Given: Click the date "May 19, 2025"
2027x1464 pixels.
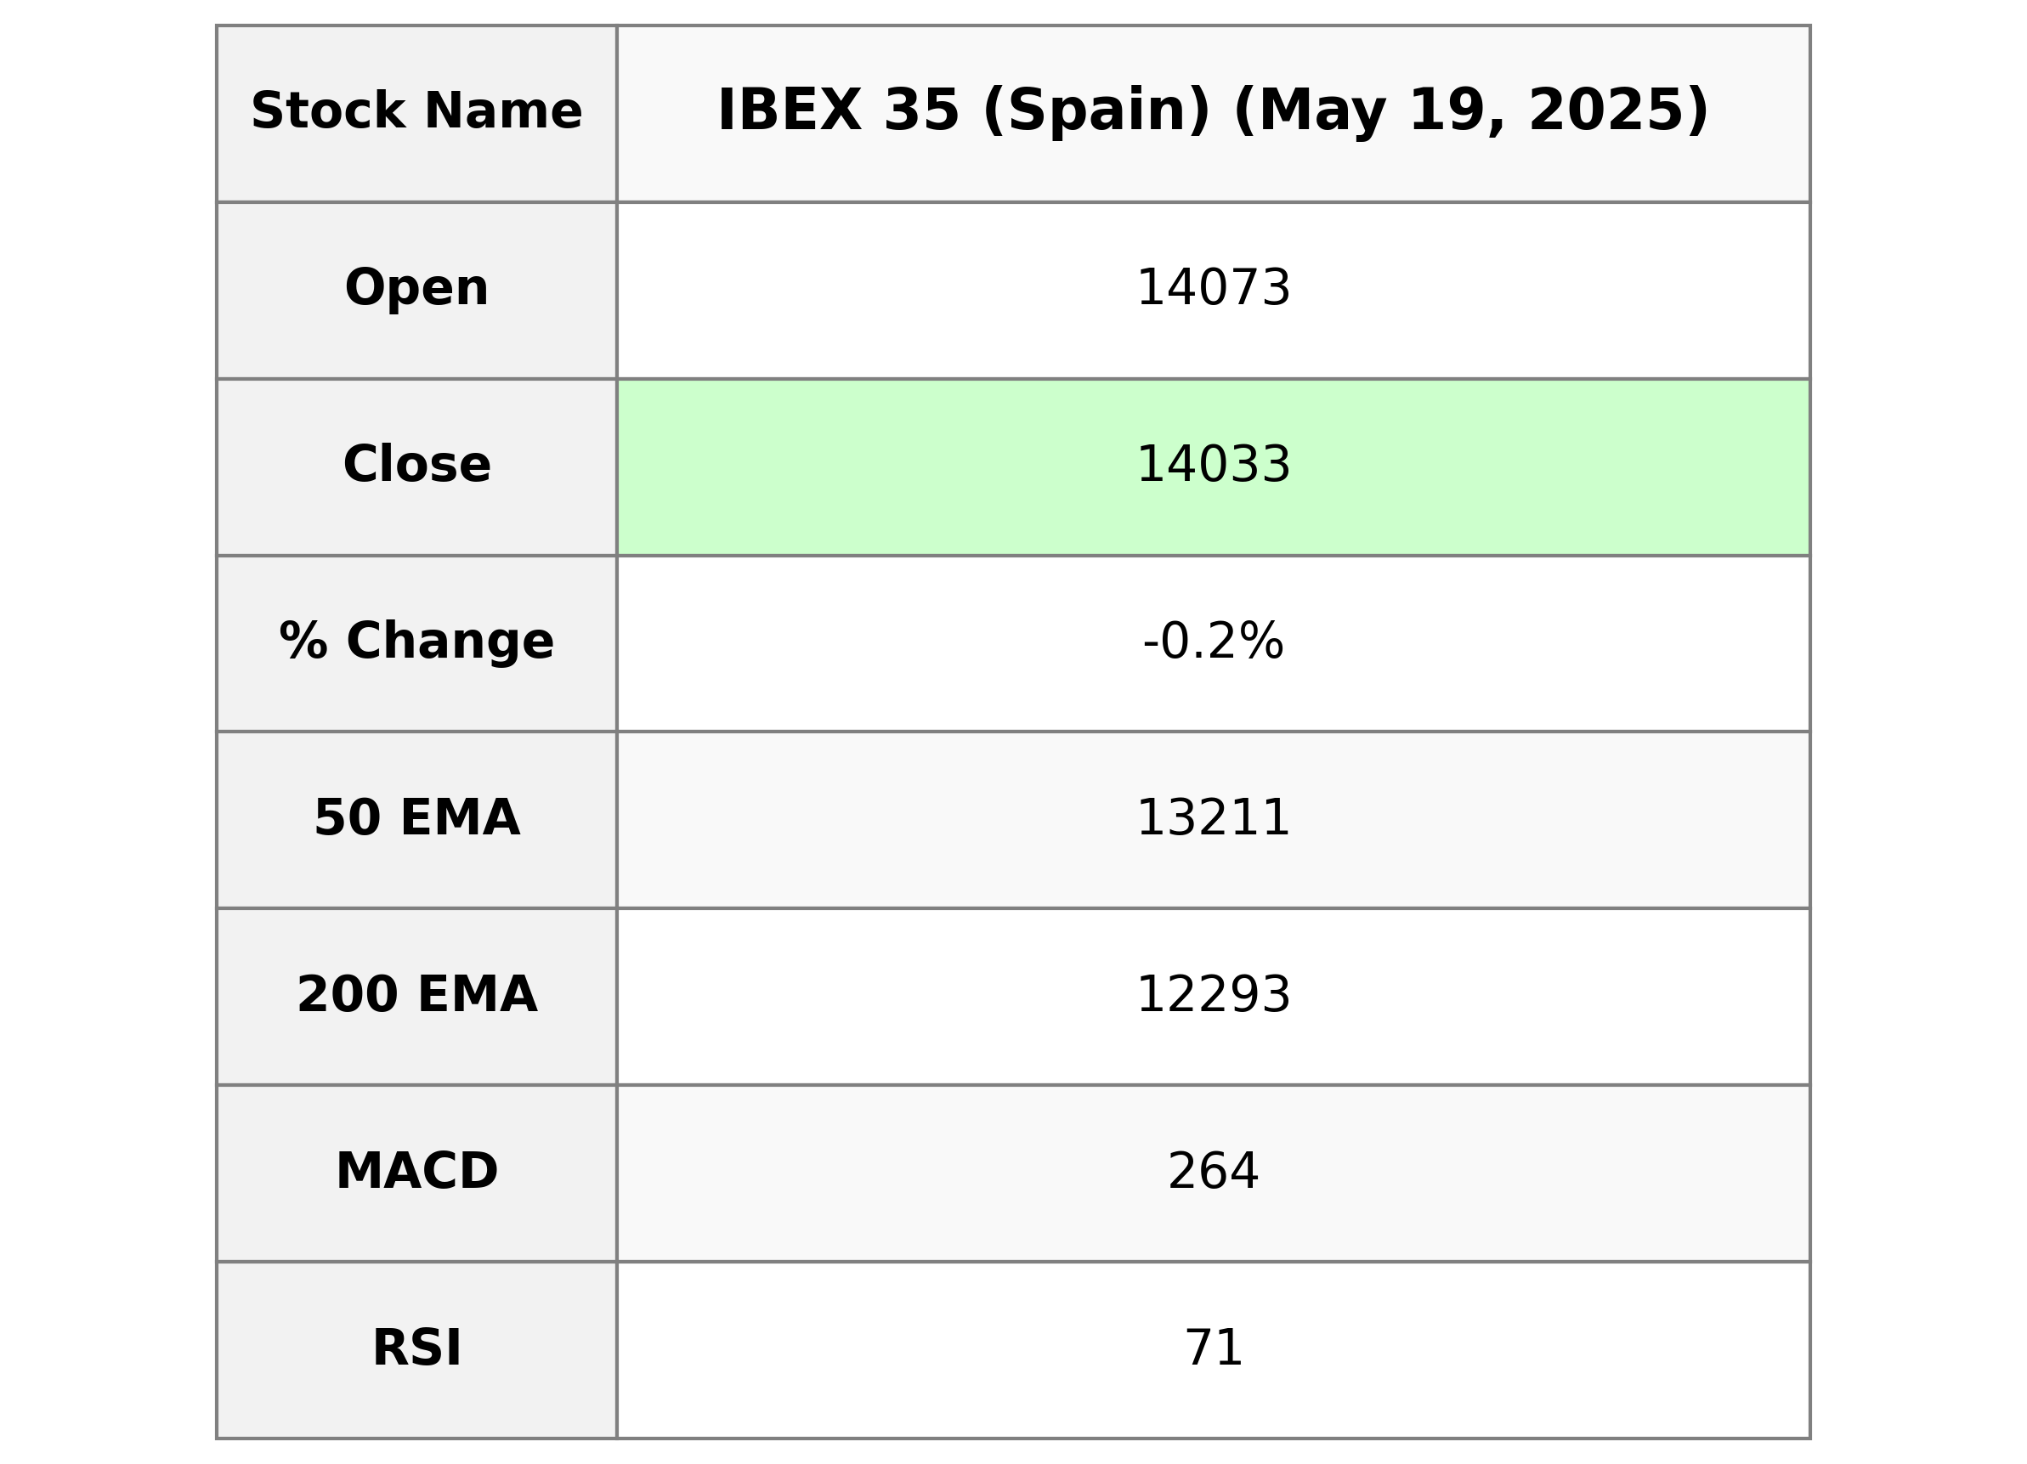Looking at the screenshot, I should pyautogui.click(x=1469, y=113).
